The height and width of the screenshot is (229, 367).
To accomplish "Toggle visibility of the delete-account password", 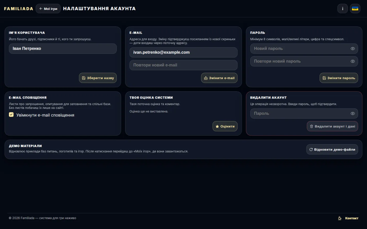I will (353, 114).
